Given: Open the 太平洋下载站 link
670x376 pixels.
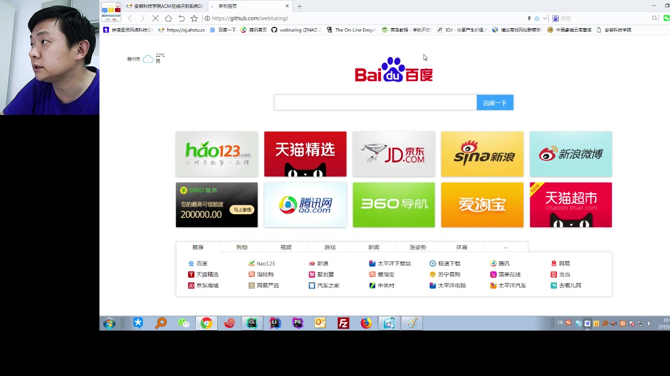Looking at the screenshot, I should 390,264.
